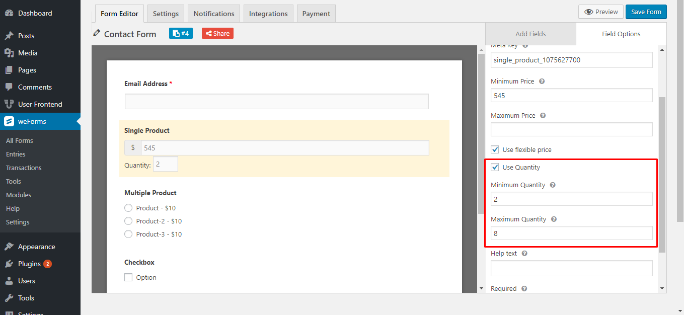
Task: Click the Help text input field
Action: point(571,268)
